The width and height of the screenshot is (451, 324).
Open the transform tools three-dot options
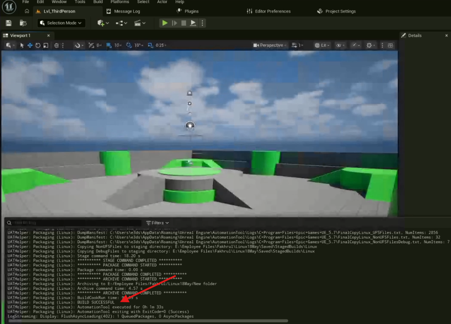(x=63, y=45)
